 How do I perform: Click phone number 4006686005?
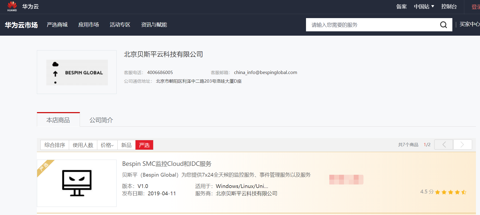click(x=160, y=72)
